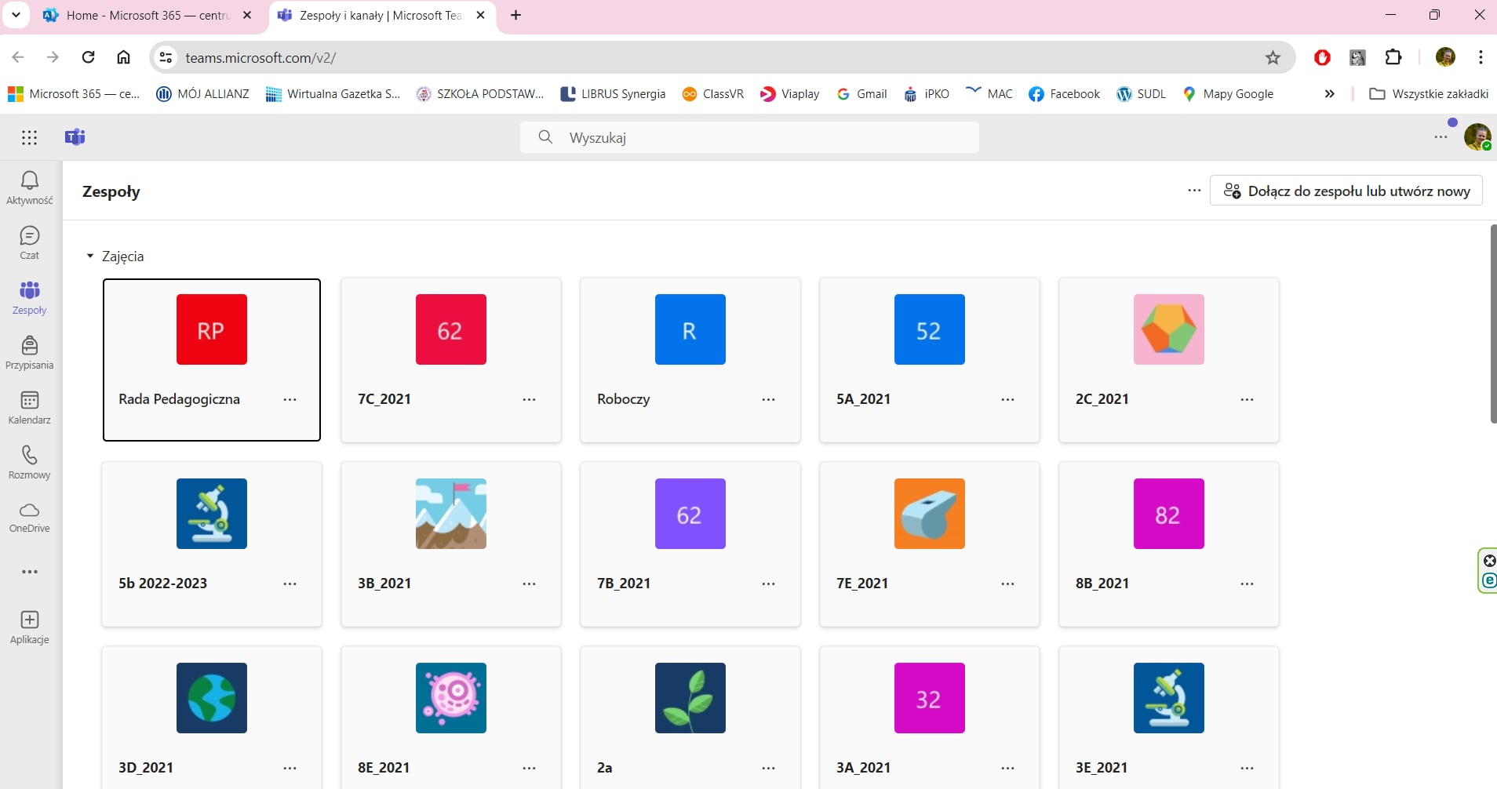Click the Wyszukaj search field
Viewport: 1497px width, 789px height.
pyautogui.click(x=749, y=137)
